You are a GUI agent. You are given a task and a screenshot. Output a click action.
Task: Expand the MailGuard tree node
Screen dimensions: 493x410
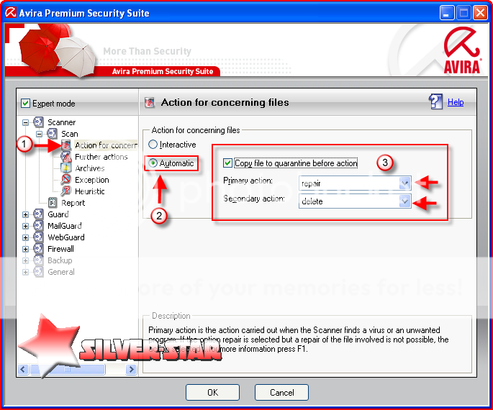(25, 226)
